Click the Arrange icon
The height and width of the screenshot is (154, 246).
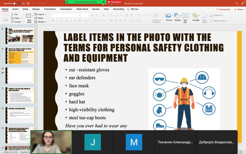click(x=196, y=17)
